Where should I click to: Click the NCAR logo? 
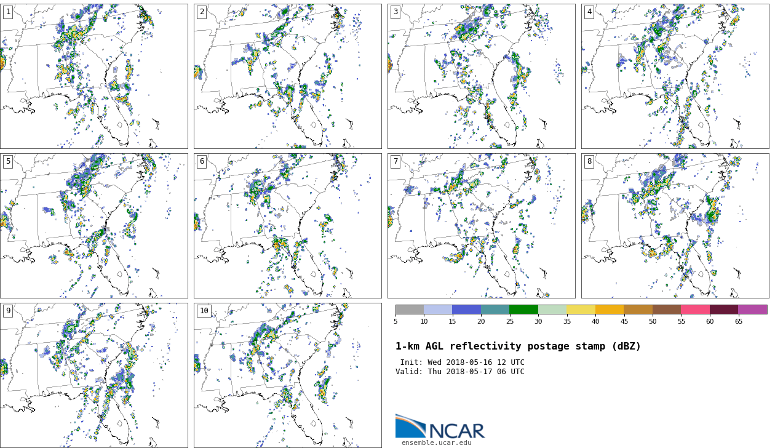click(x=440, y=427)
